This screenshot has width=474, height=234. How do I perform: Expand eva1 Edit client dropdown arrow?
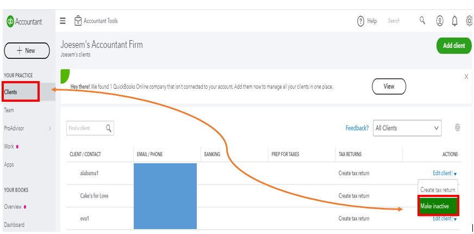456,219
